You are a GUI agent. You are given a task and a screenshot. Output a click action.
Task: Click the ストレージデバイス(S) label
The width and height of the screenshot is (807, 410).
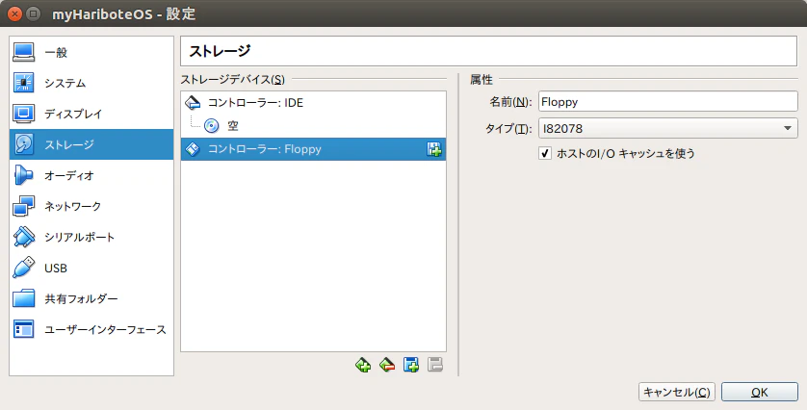pyautogui.click(x=233, y=79)
